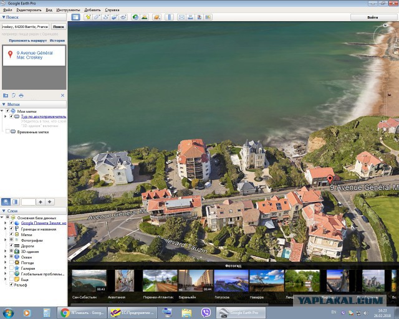Image resolution: width=399 pixels, height=319 pixels.
Task: Add a placemark with the yellow pin tool
Action: pyautogui.click(x=88, y=17)
